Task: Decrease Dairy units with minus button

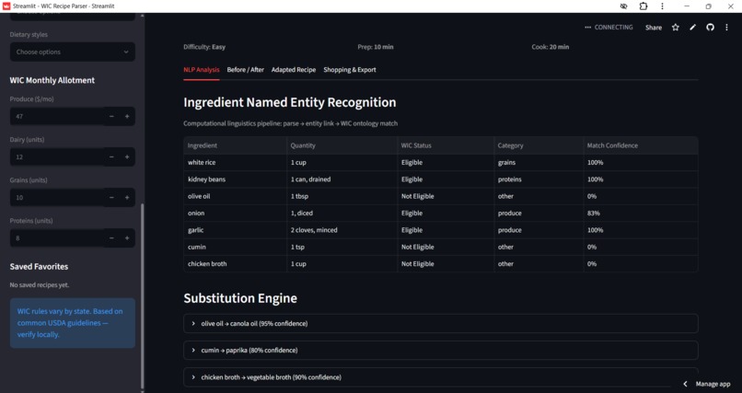Action: click(111, 157)
